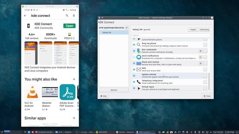The width and height of the screenshot is (239, 134).
Task: Tap the PEGI 3 info icon
Action: coord(74,38)
